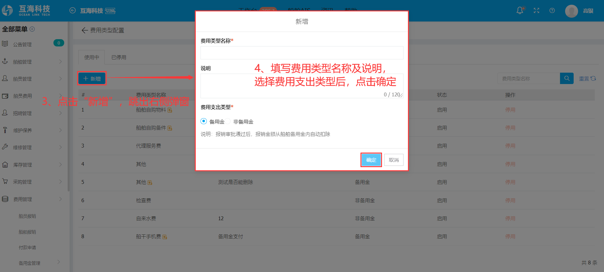
Task: Click the plus icon beside 全部菜单
Action: pyautogui.click(x=32, y=29)
